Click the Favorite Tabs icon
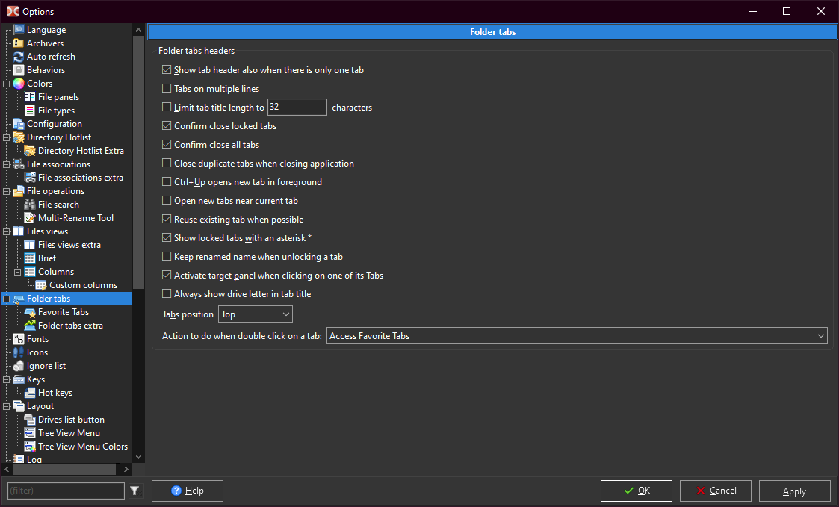 pos(30,312)
